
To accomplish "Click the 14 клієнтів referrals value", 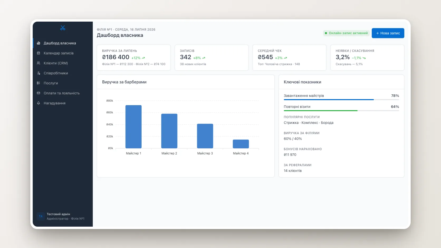I will click(293, 171).
